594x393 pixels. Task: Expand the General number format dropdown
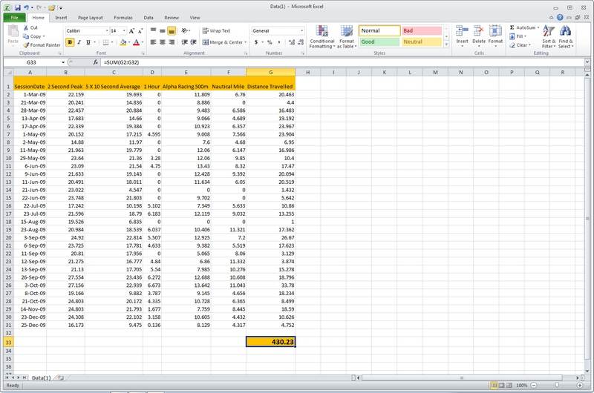302,31
